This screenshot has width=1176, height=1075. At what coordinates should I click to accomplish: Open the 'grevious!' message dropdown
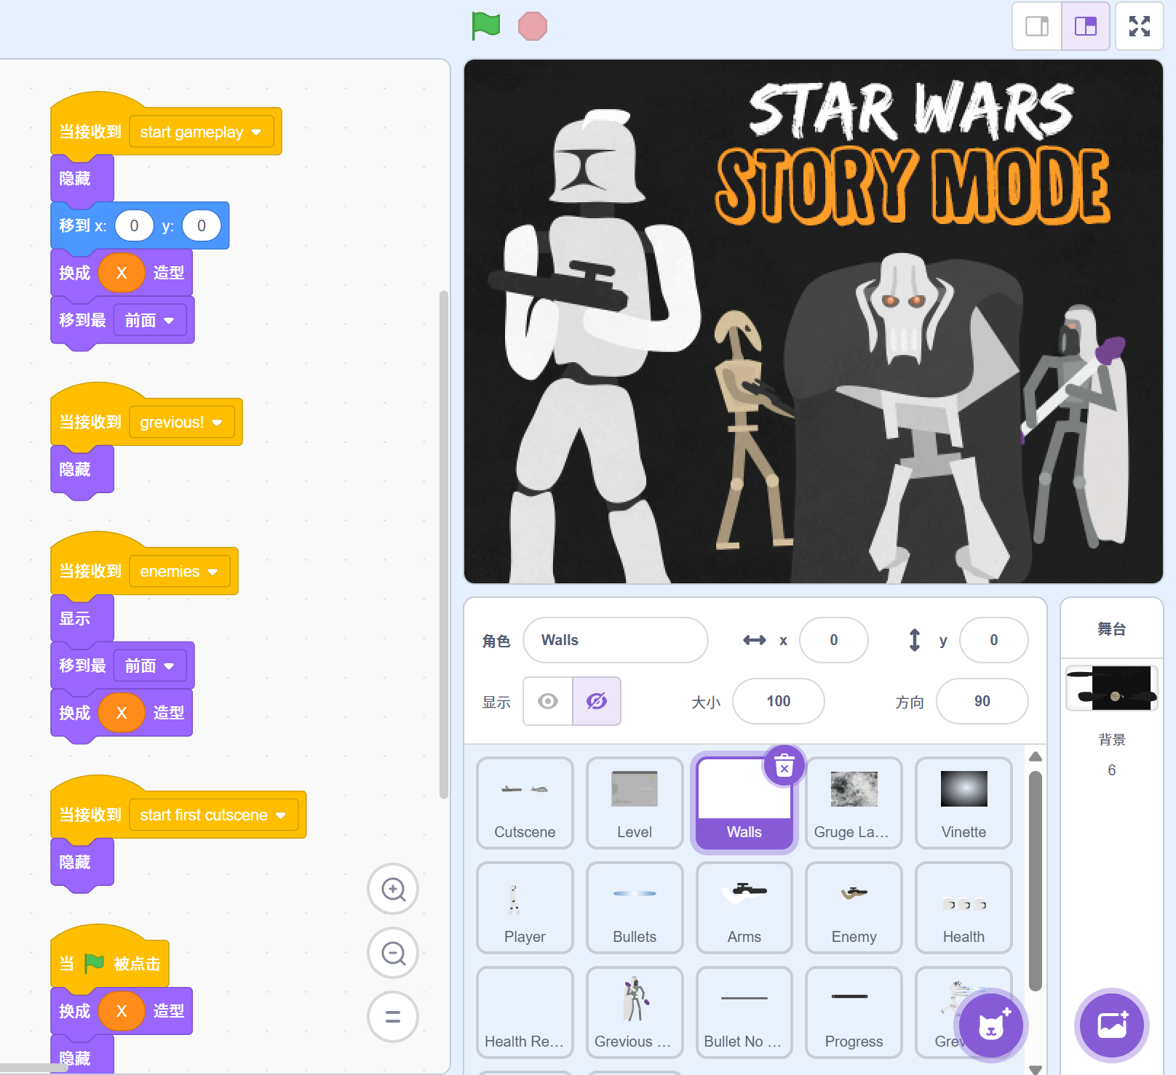coord(217,423)
